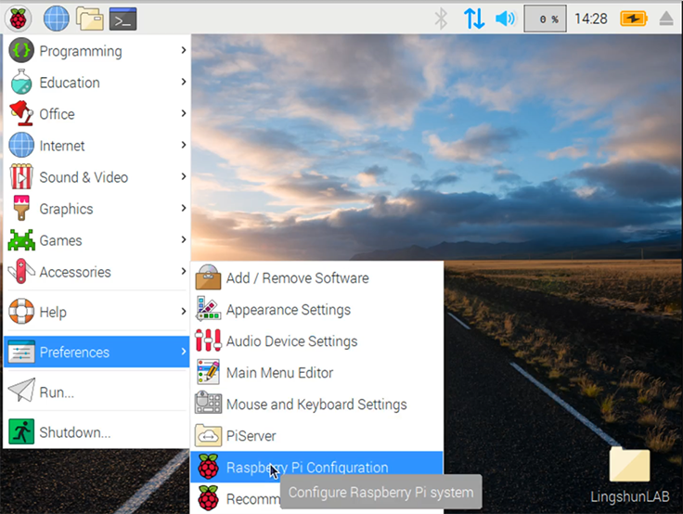Open the File Manager folders icon
Screen dimensions: 683x514
pyautogui.click(x=90, y=19)
